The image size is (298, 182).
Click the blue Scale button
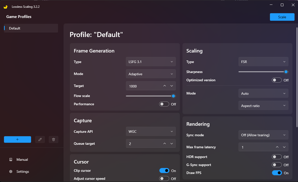(x=282, y=17)
